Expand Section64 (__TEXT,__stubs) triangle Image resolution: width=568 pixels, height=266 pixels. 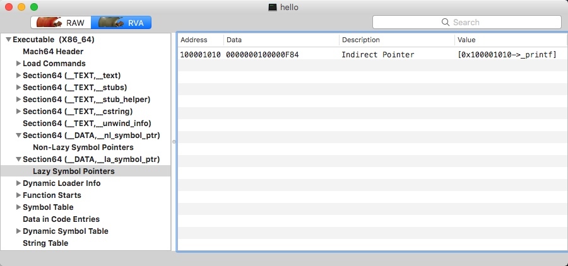(x=18, y=88)
